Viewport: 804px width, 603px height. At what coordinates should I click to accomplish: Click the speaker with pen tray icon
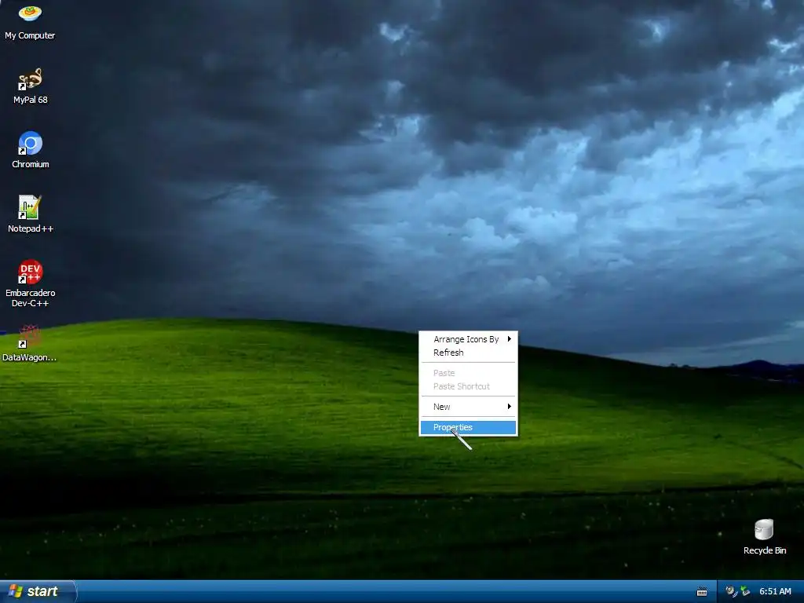(731, 591)
